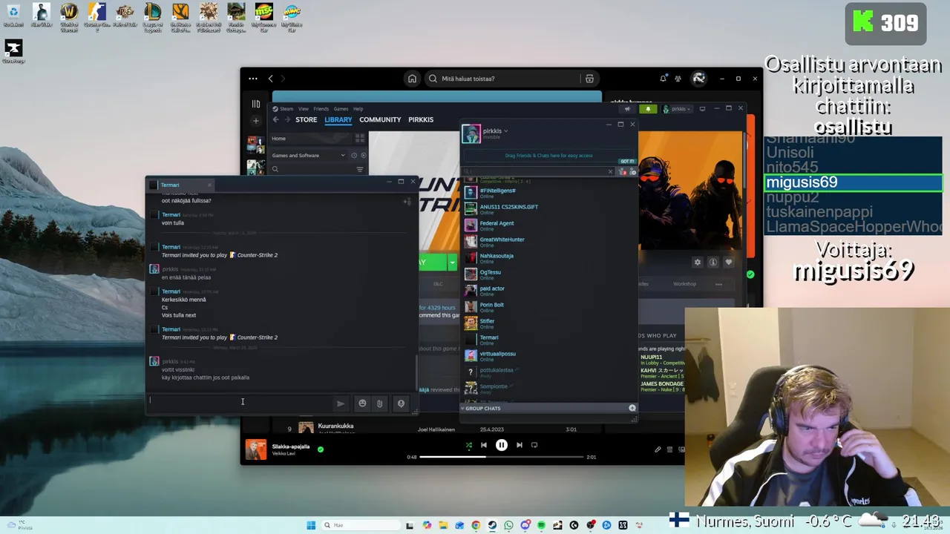Open Steam Friends menu

(x=321, y=109)
